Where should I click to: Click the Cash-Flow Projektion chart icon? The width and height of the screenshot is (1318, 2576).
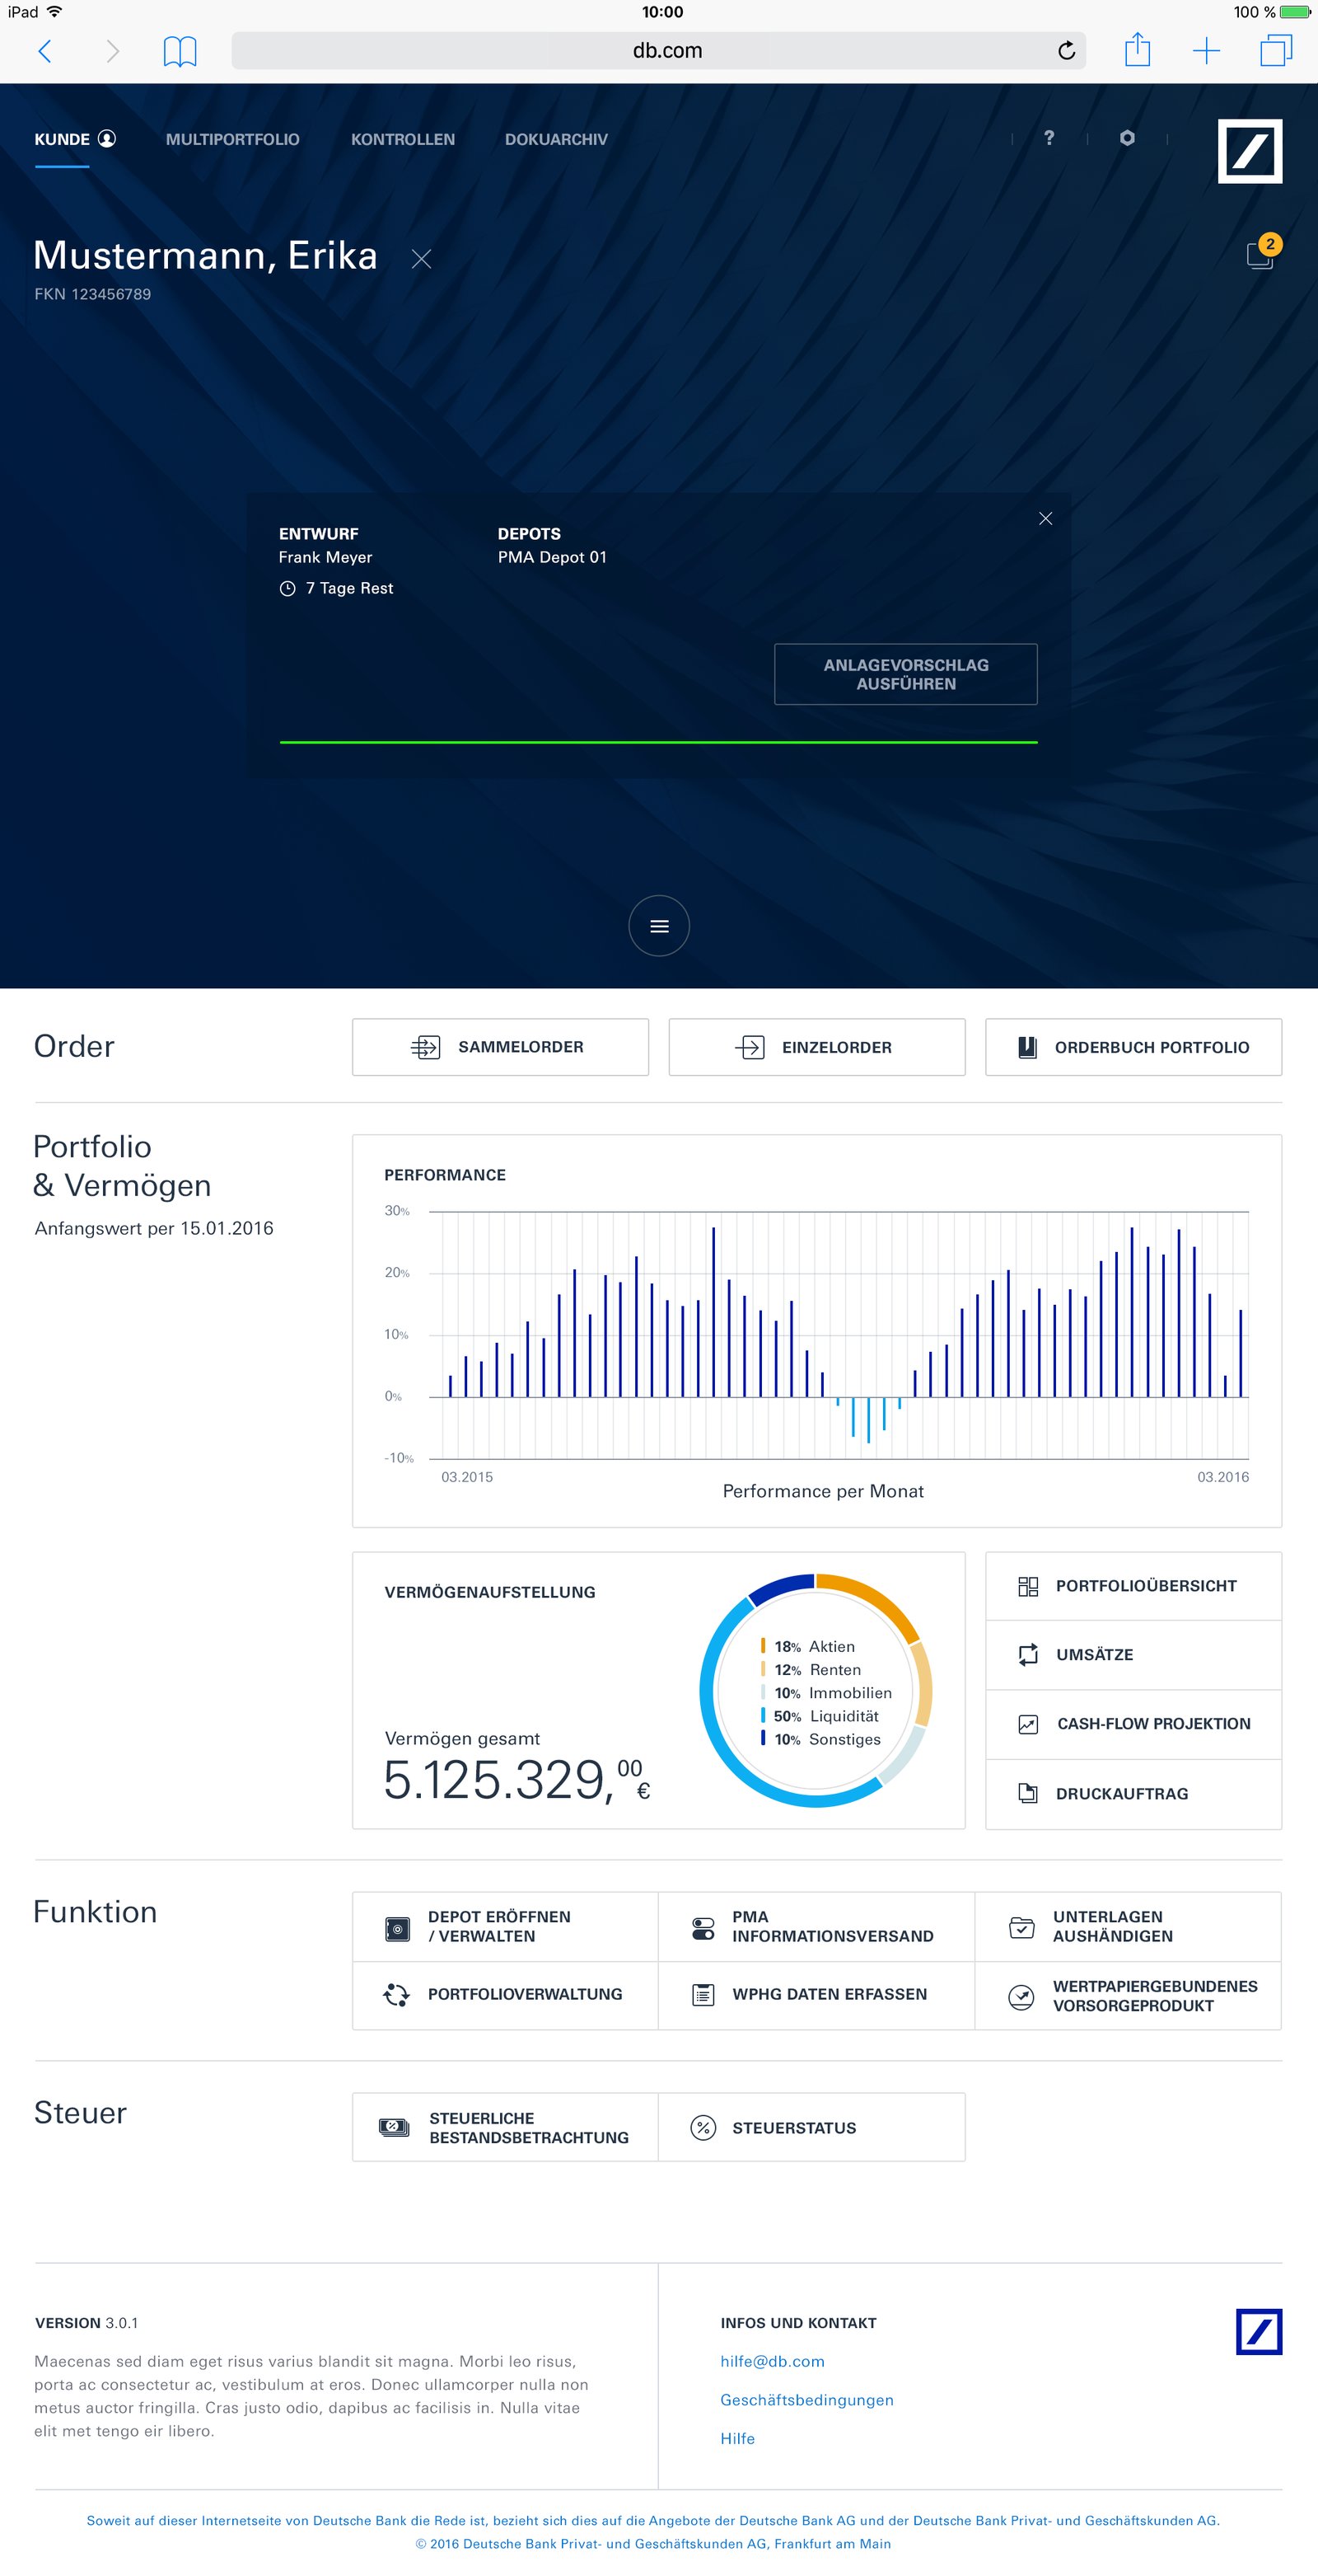[1027, 1724]
